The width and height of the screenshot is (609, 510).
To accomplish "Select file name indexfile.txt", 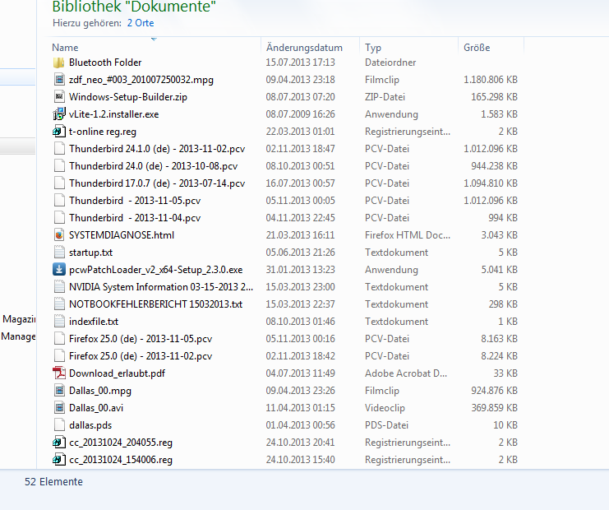I will (x=94, y=322).
